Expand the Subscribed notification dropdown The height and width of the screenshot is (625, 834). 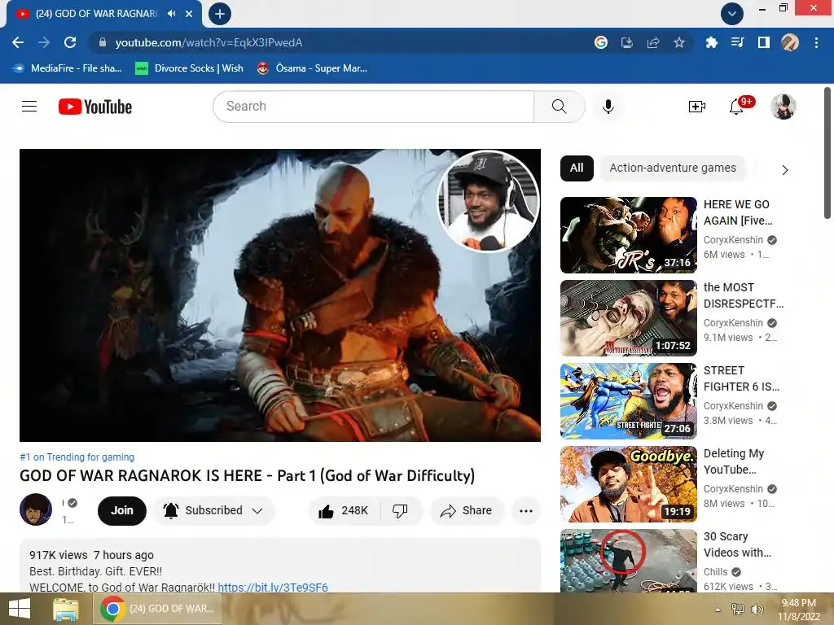pyautogui.click(x=214, y=511)
